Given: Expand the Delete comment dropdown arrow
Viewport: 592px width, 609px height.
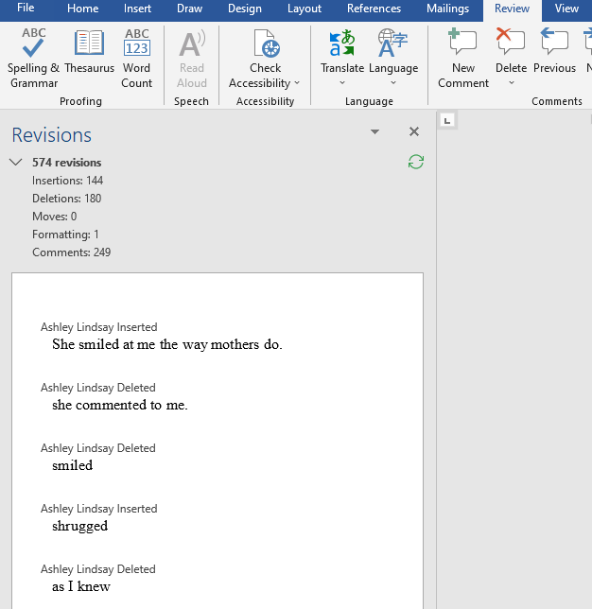Looking at the screenshot, I should (x=511, y=83).
